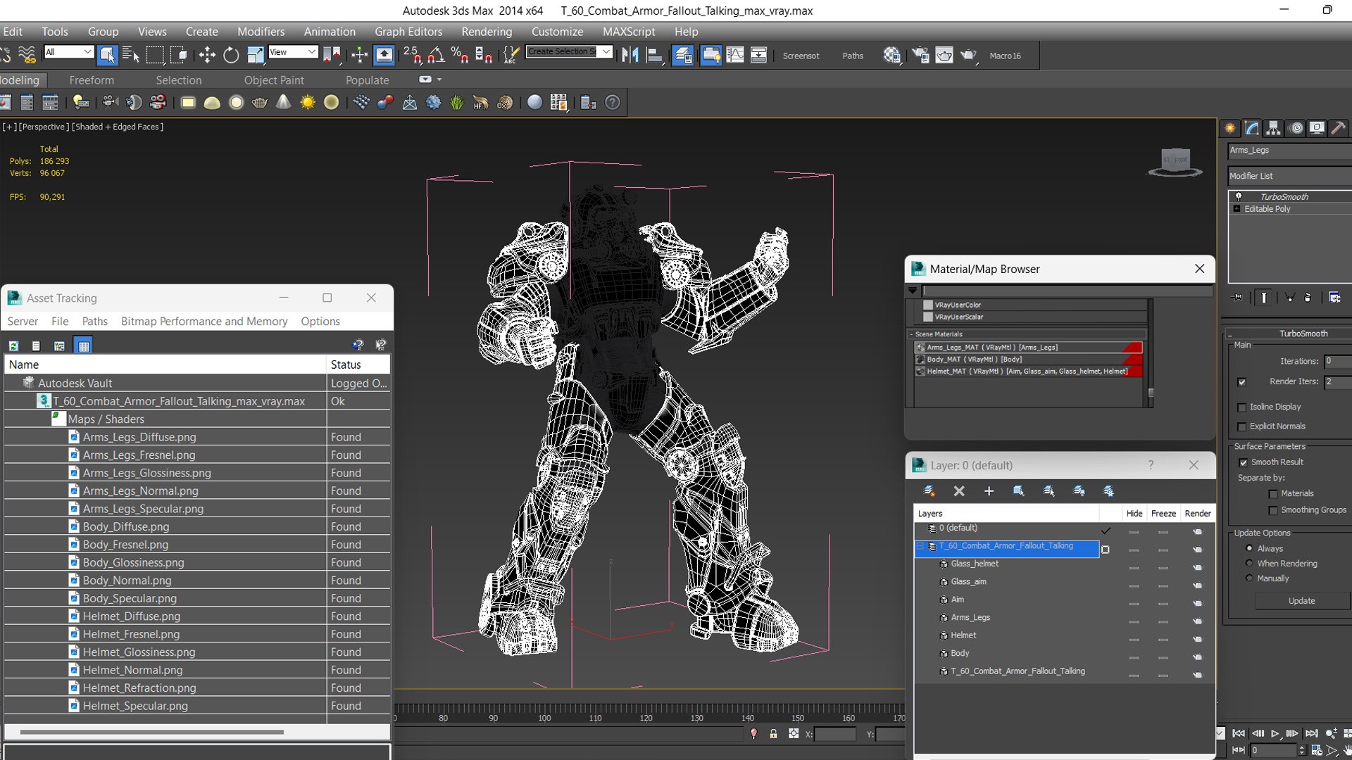Open Select by Name dialog
This screenshot has width=1352, height=760.
click(x=131, y=55)
